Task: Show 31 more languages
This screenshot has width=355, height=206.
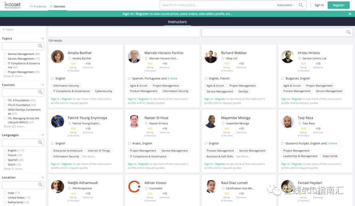Action: click(14, 169)
